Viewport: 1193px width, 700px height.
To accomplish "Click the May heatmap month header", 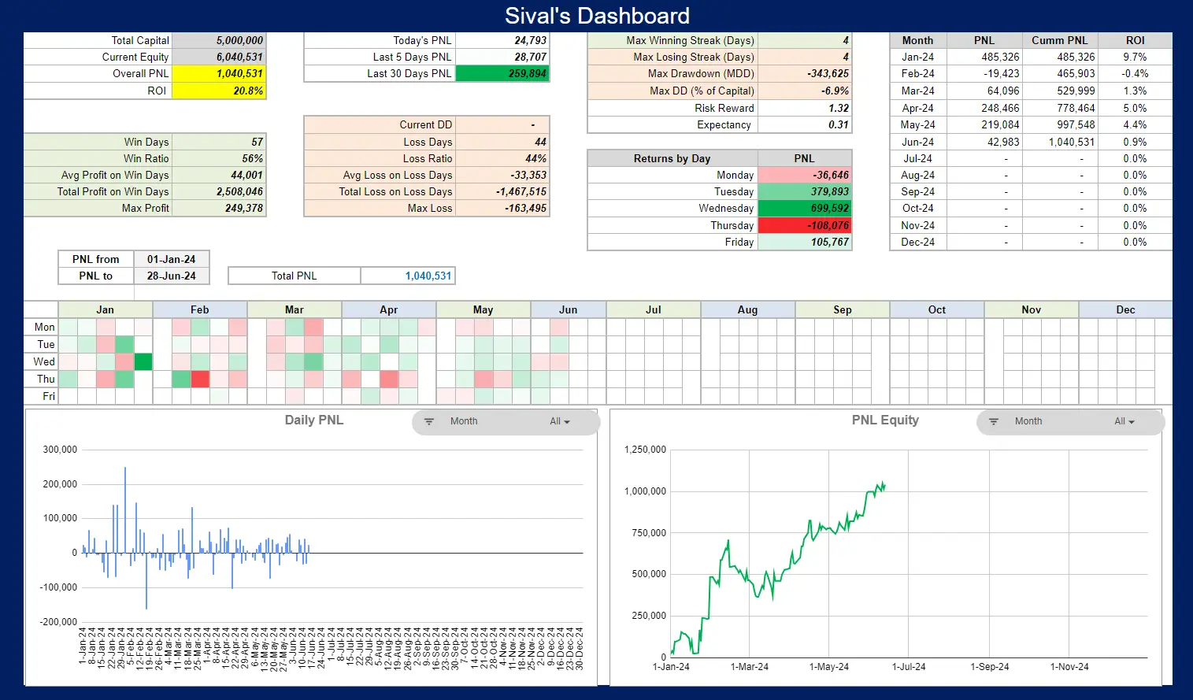I will coord(483,309).
